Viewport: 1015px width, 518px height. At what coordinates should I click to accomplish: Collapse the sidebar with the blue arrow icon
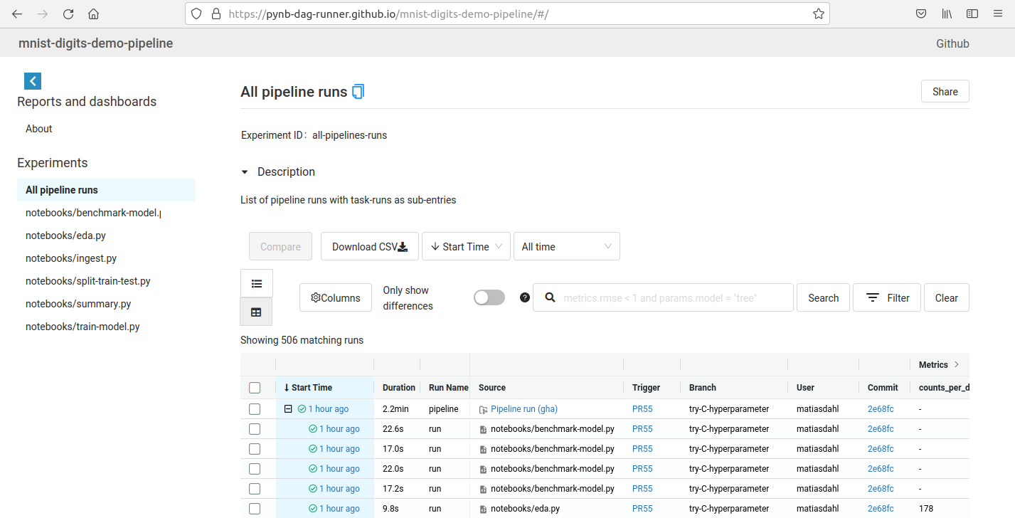[x=32, y=80]
